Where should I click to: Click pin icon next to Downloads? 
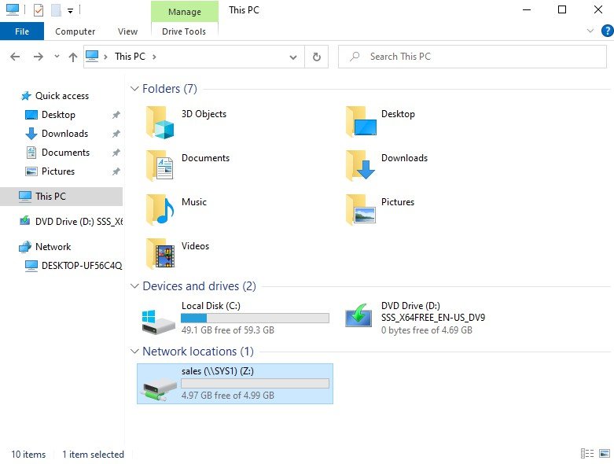(x=116, y=134)
